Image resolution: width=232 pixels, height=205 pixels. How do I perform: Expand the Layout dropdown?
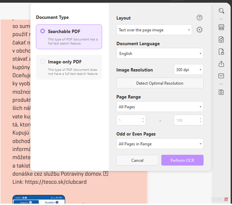pyautogui.click(x=154, y=30)
